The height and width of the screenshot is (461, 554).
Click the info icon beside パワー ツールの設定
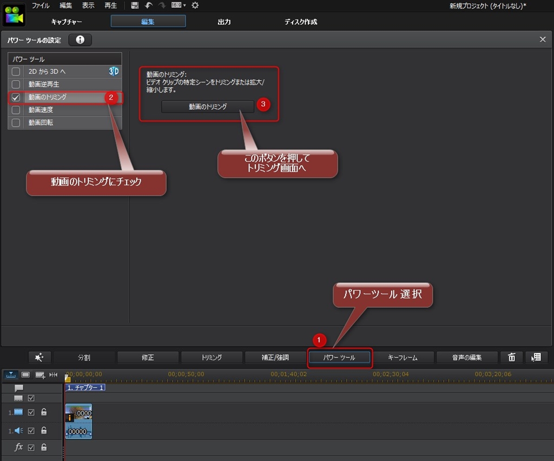80,40
